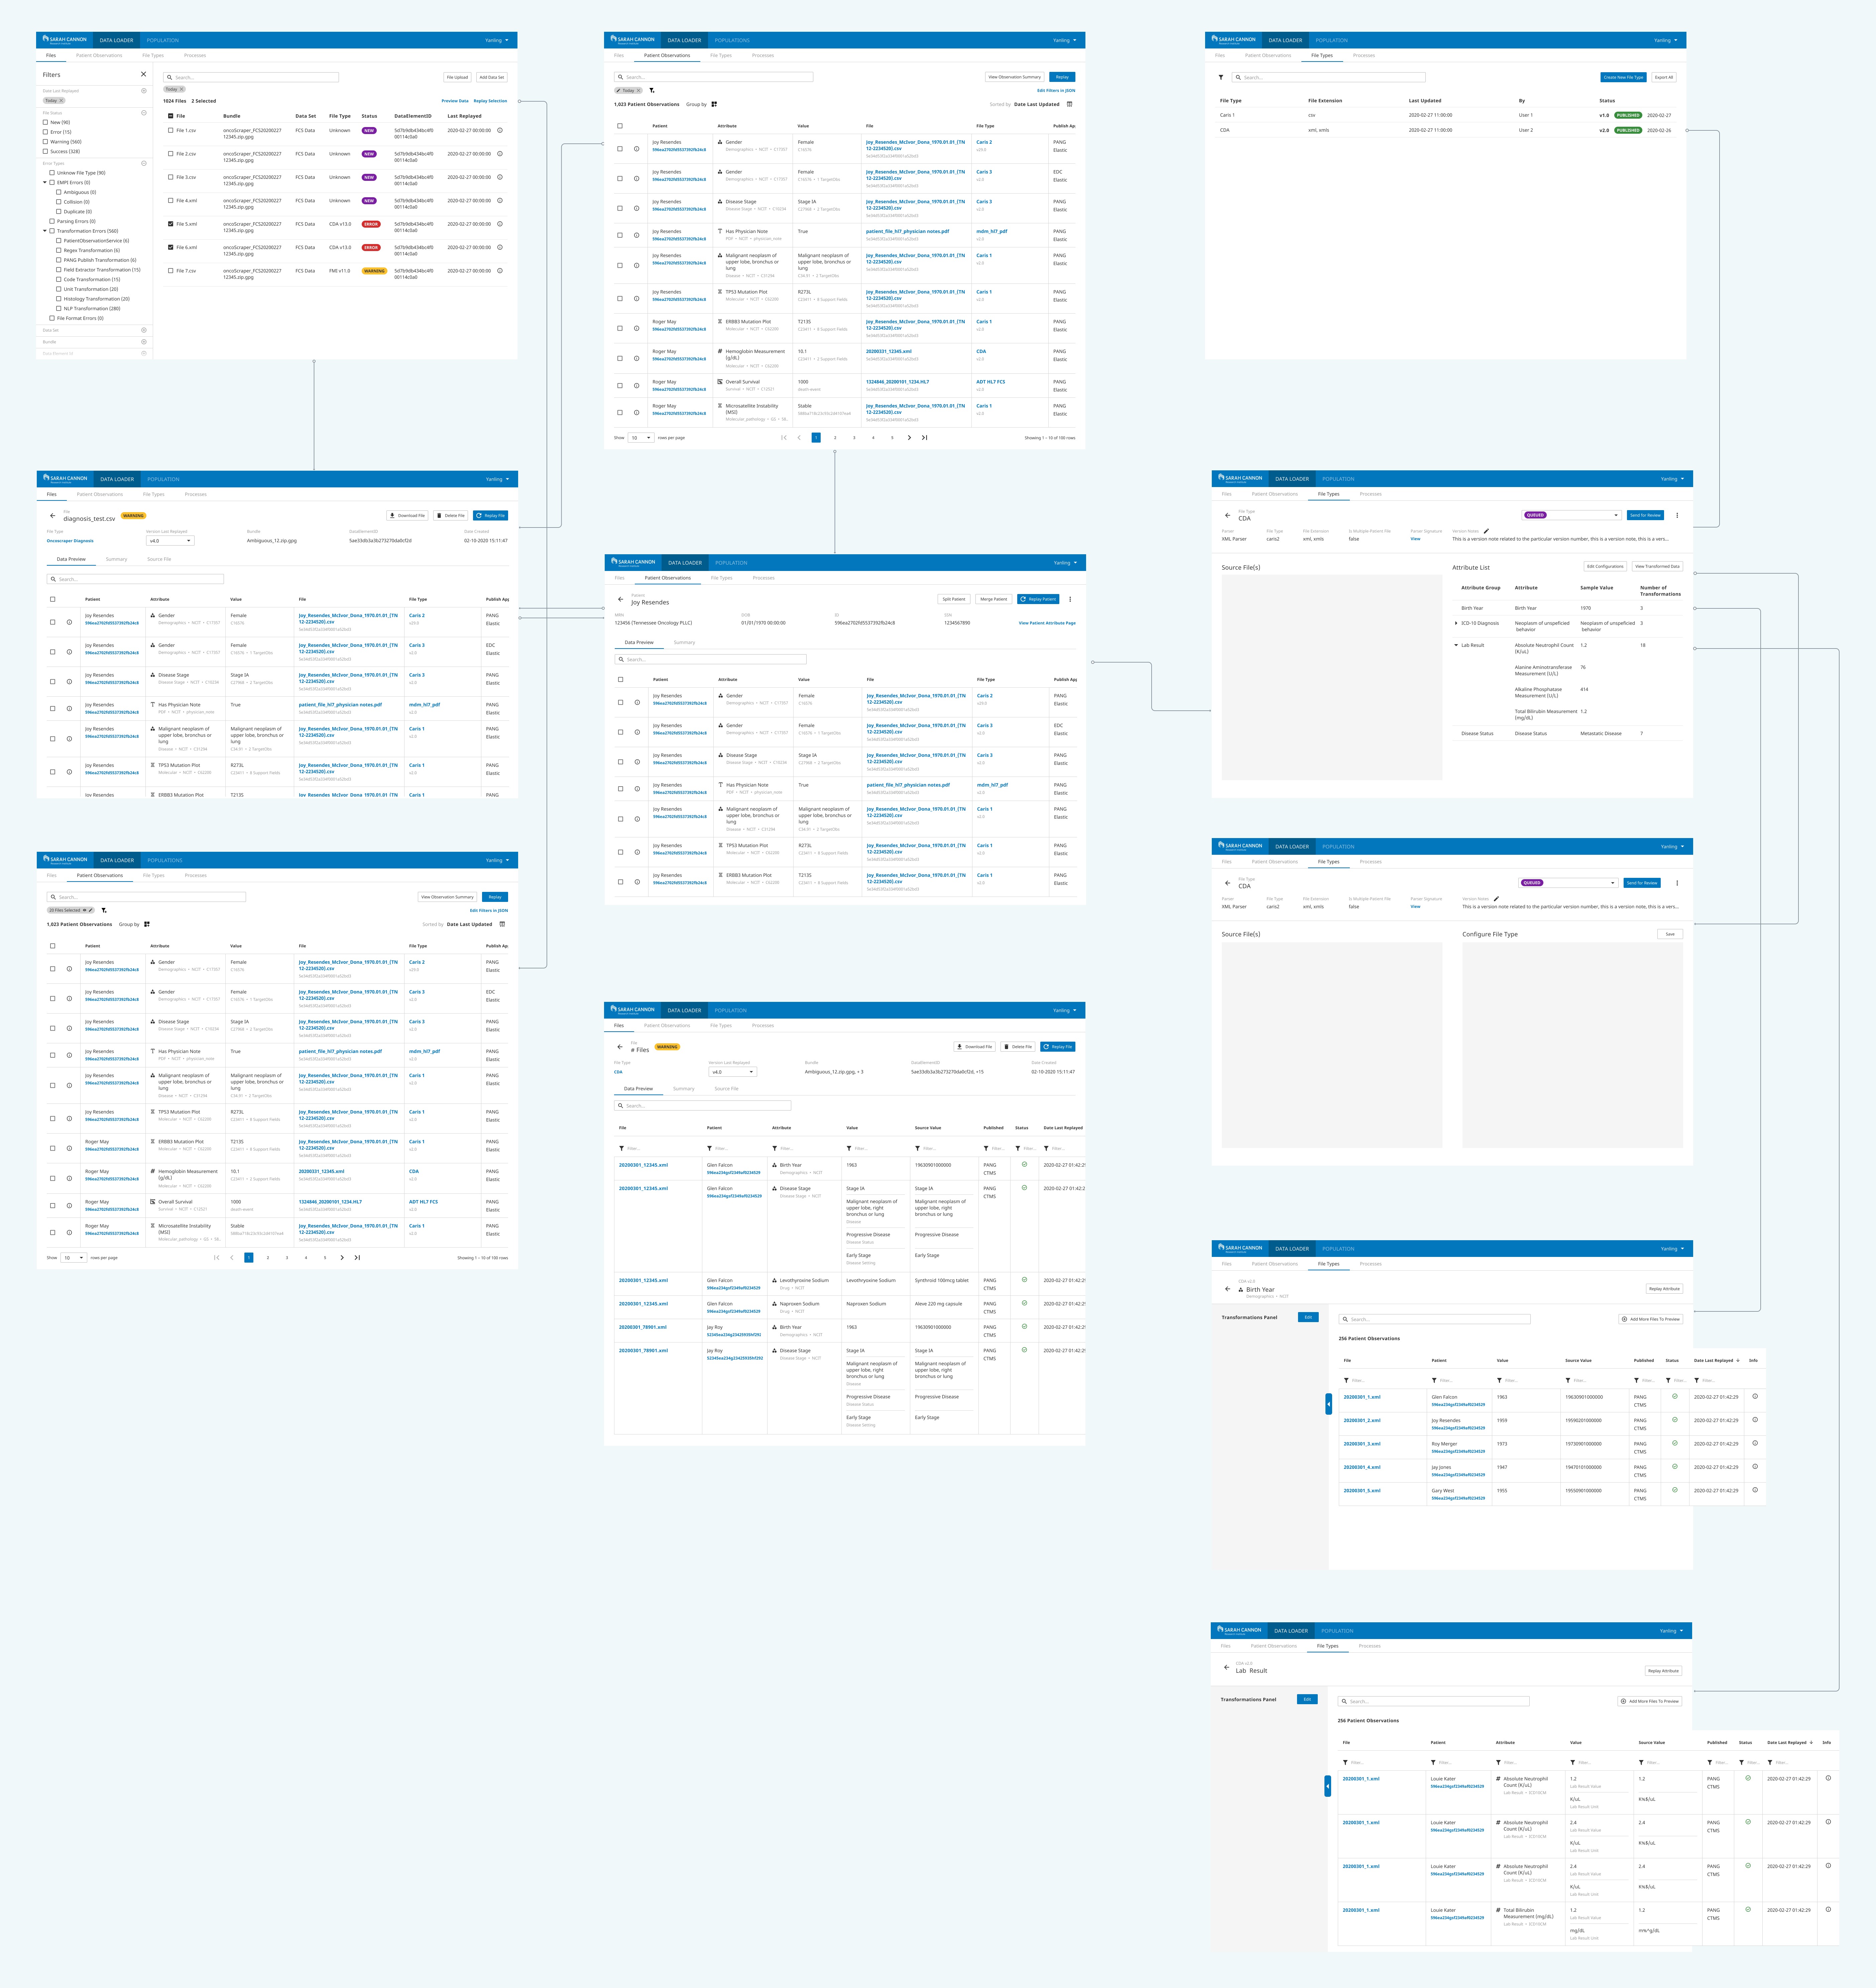The width and height of the screenshot is (1876, 1988).
Task: Expand the ICD-10 Diagnosis attribute group
Action: 1456,623
